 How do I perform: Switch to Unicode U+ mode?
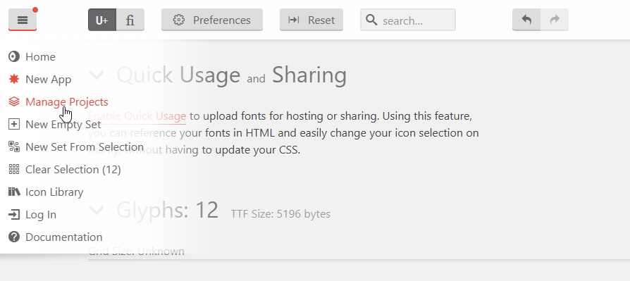coord(102,20)
